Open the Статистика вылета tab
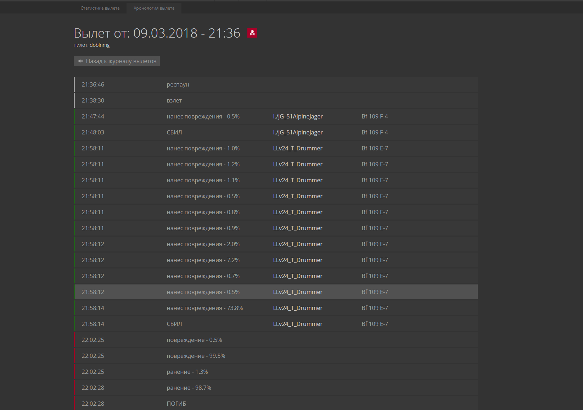 pos(100,8)
